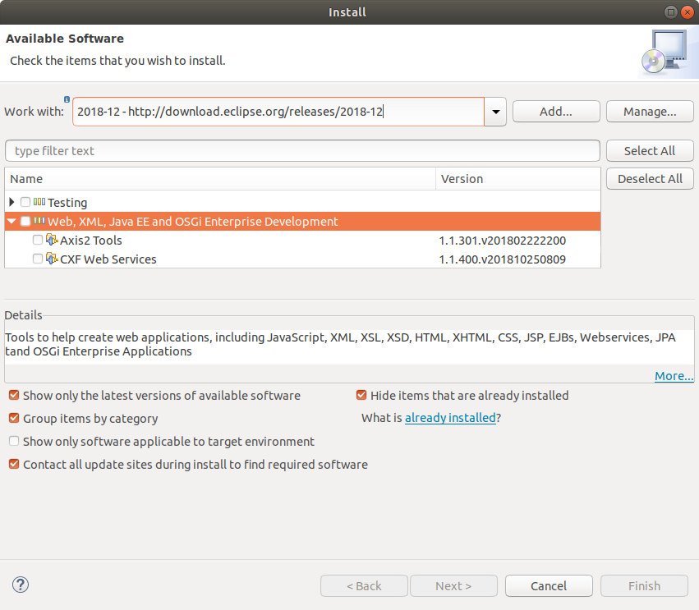The width and height of the screenshot is (699, 610).
Task: Toggle Group items by category checkbox
Action: click(x=14, y=418)
